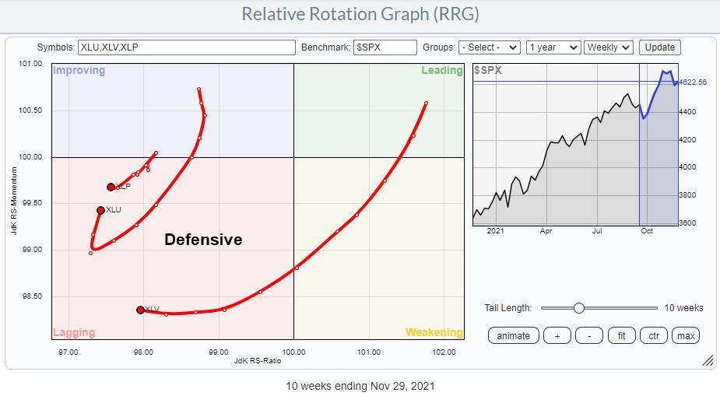Click the Update button
720x396 pixels.
click(x=660, y=47)
